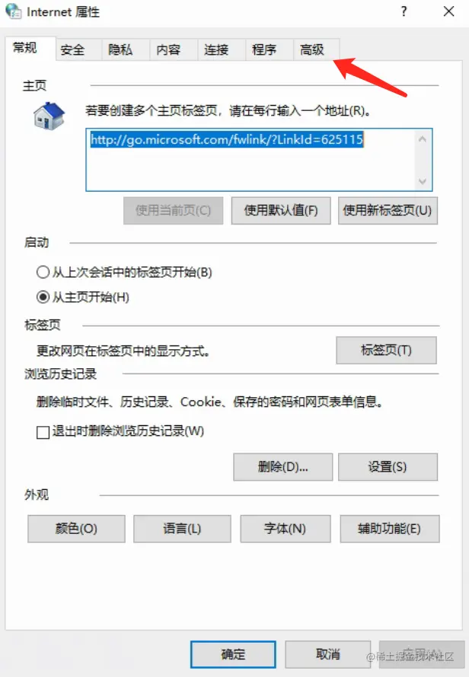
Task: Click the Internet globe icon in title bar
Action: coord(14,11)
